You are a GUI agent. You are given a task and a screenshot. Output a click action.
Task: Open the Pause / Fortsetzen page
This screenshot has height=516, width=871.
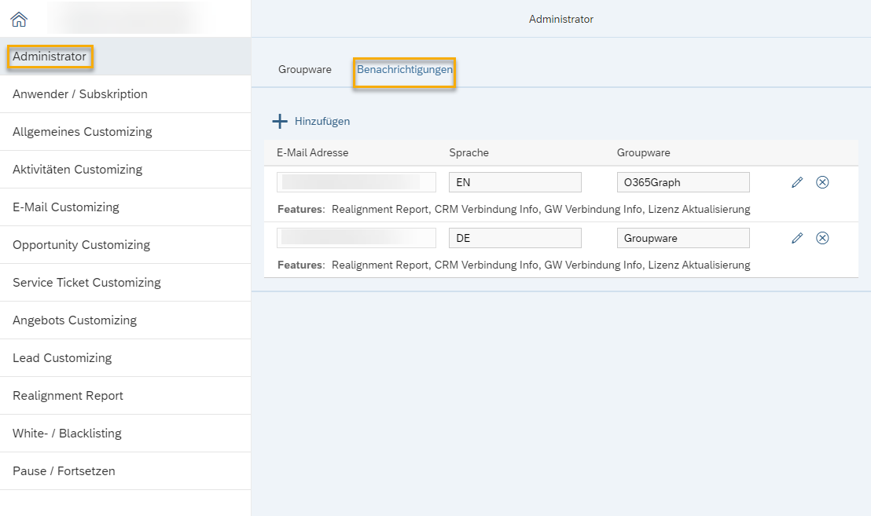point(64,471)
